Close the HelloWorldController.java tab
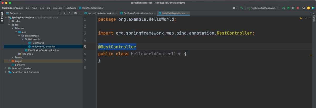 pos(187,13)
